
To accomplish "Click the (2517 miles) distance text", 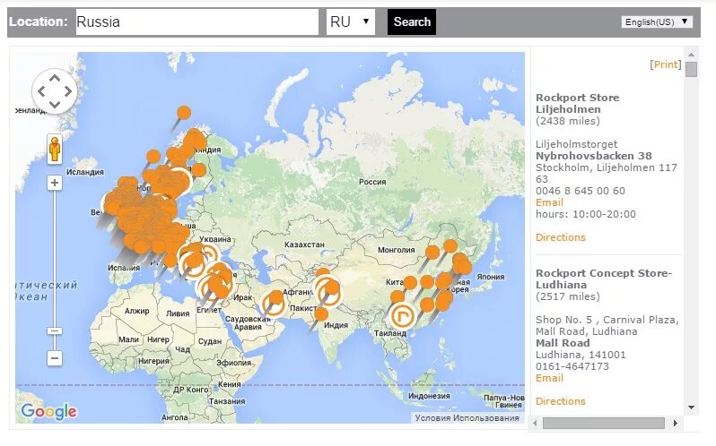I will pyautogui.click(x=568, y=296).
